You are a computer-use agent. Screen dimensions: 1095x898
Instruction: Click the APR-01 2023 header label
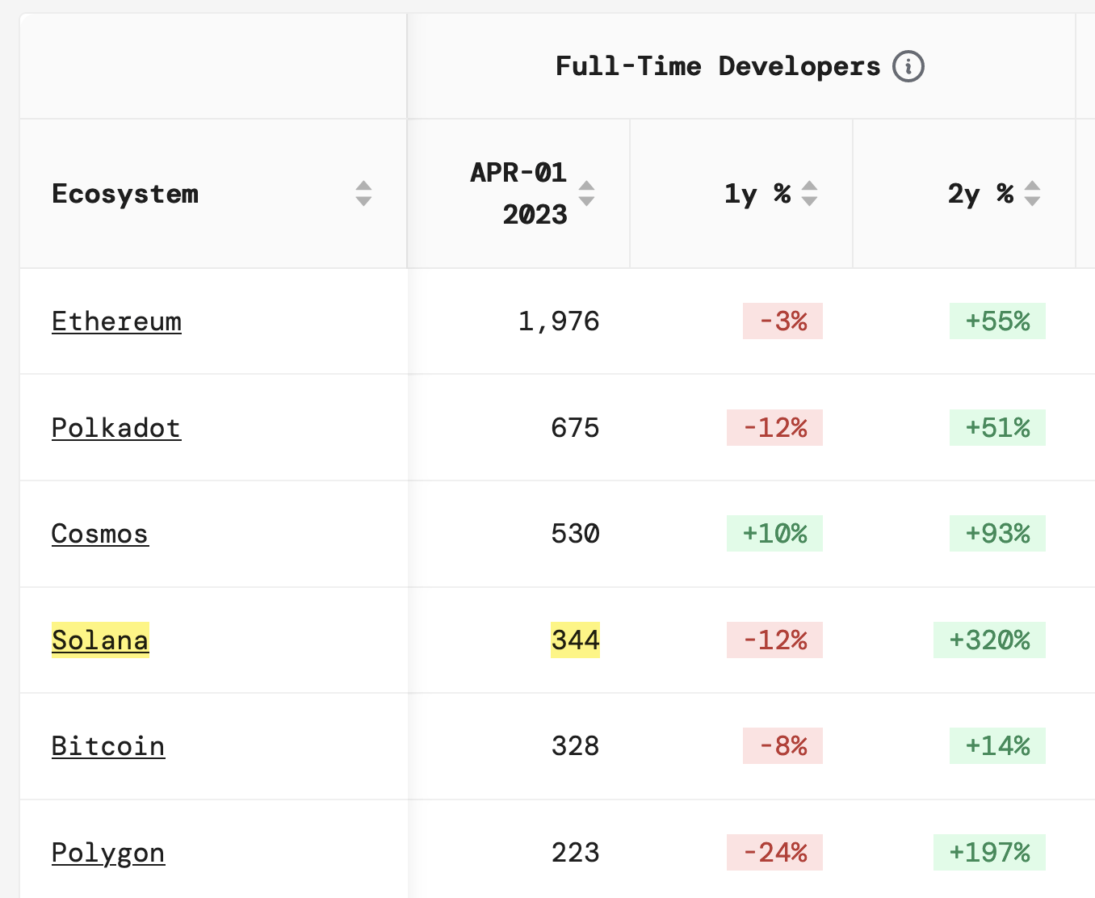click(519, 194)
